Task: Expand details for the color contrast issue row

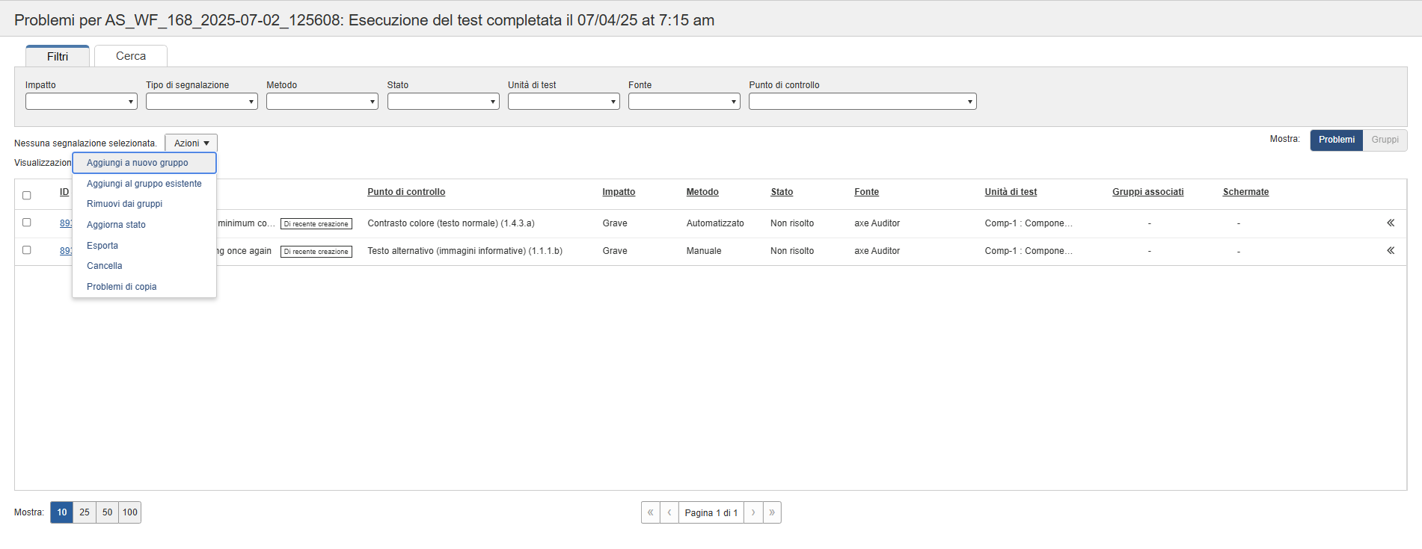Action: pos(1390,223)
